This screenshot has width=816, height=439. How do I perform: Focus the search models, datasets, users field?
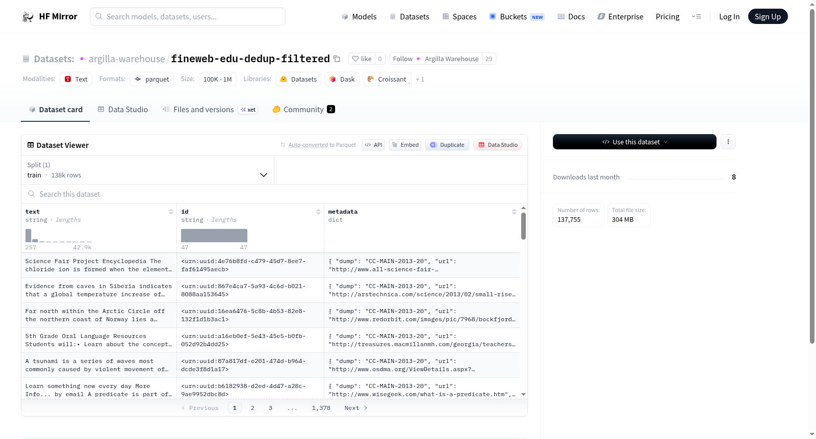point(188,16)
